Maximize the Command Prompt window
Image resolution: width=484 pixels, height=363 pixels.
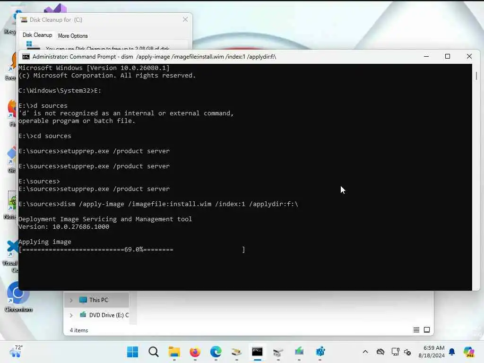(x=448, y=57)
